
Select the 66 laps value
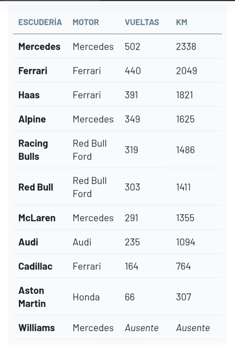130,297
